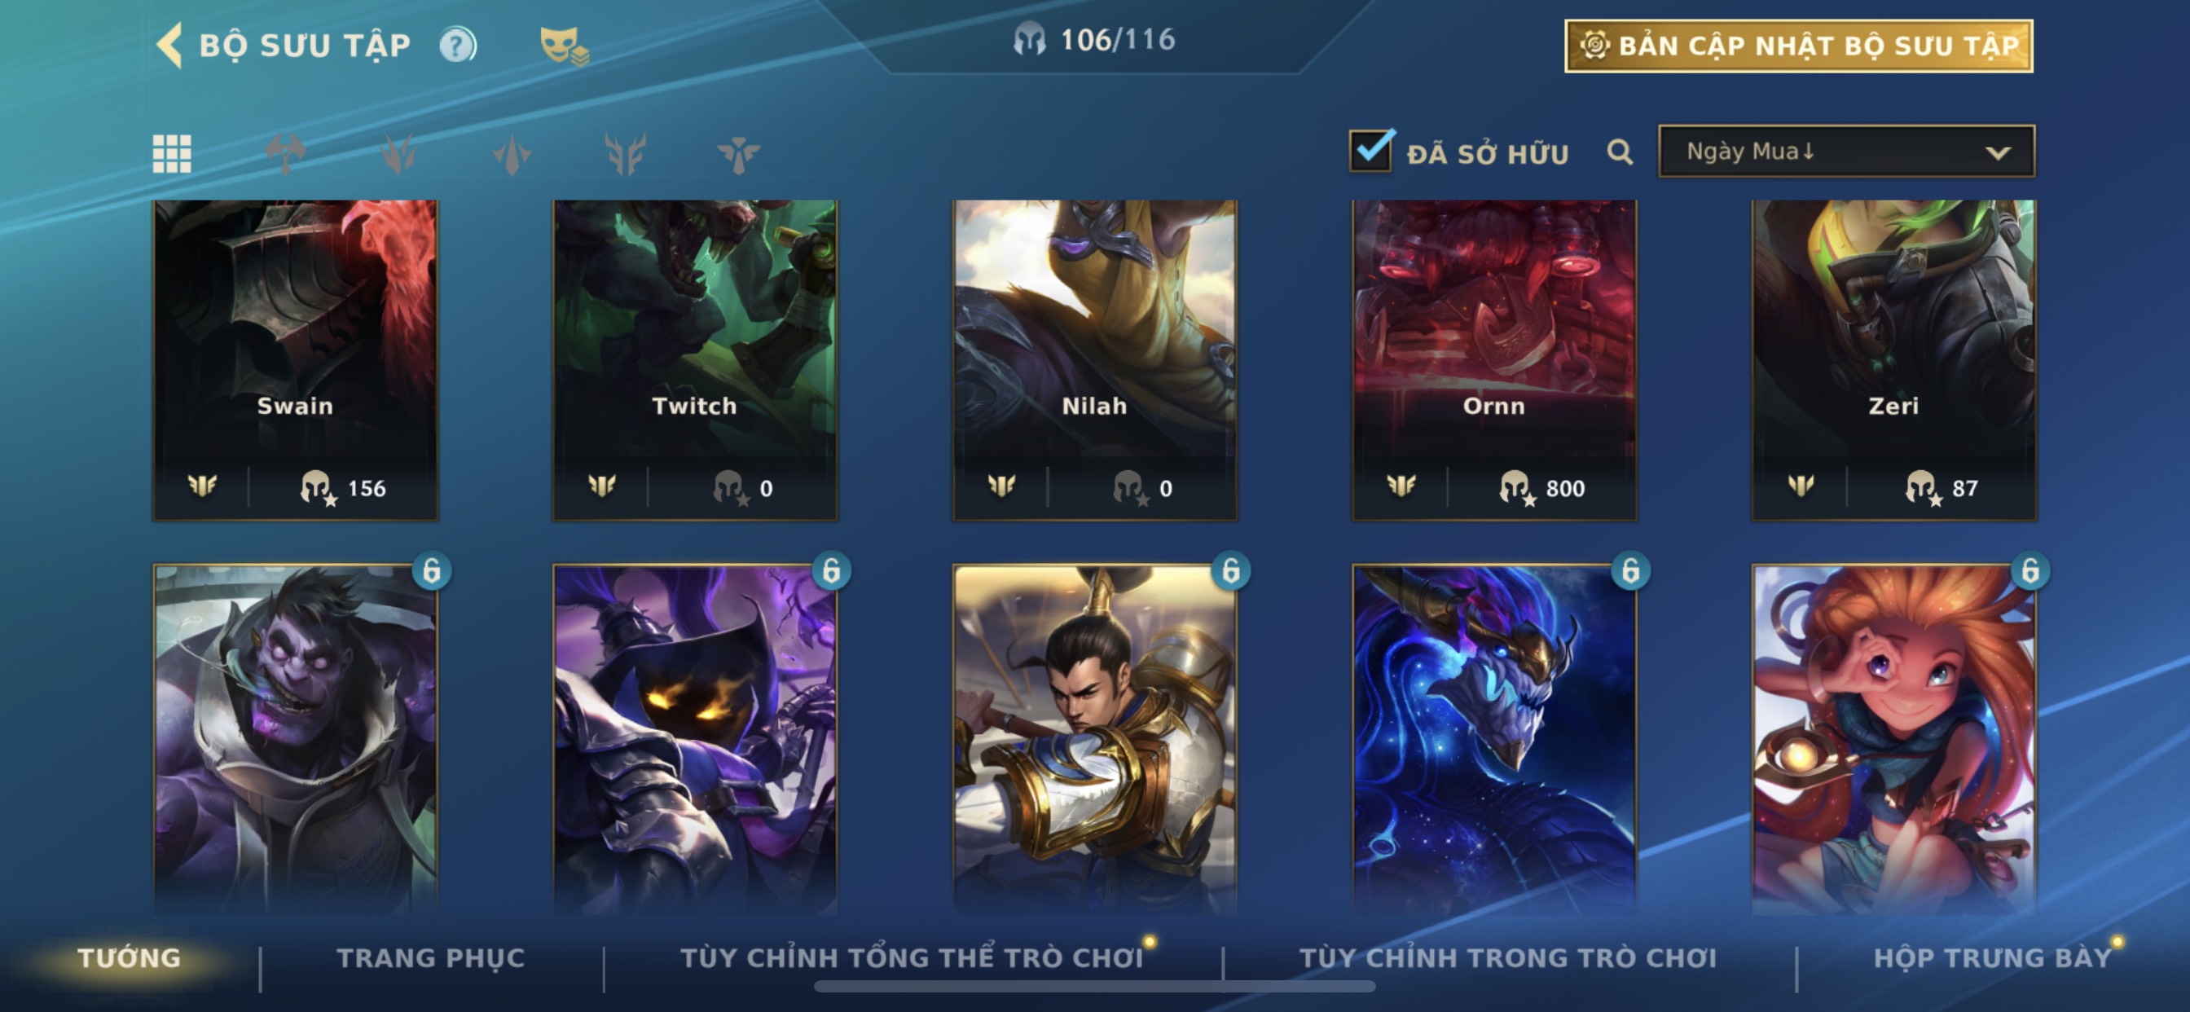Open the Ngày Mua sort dropdown

(1846, 152)
